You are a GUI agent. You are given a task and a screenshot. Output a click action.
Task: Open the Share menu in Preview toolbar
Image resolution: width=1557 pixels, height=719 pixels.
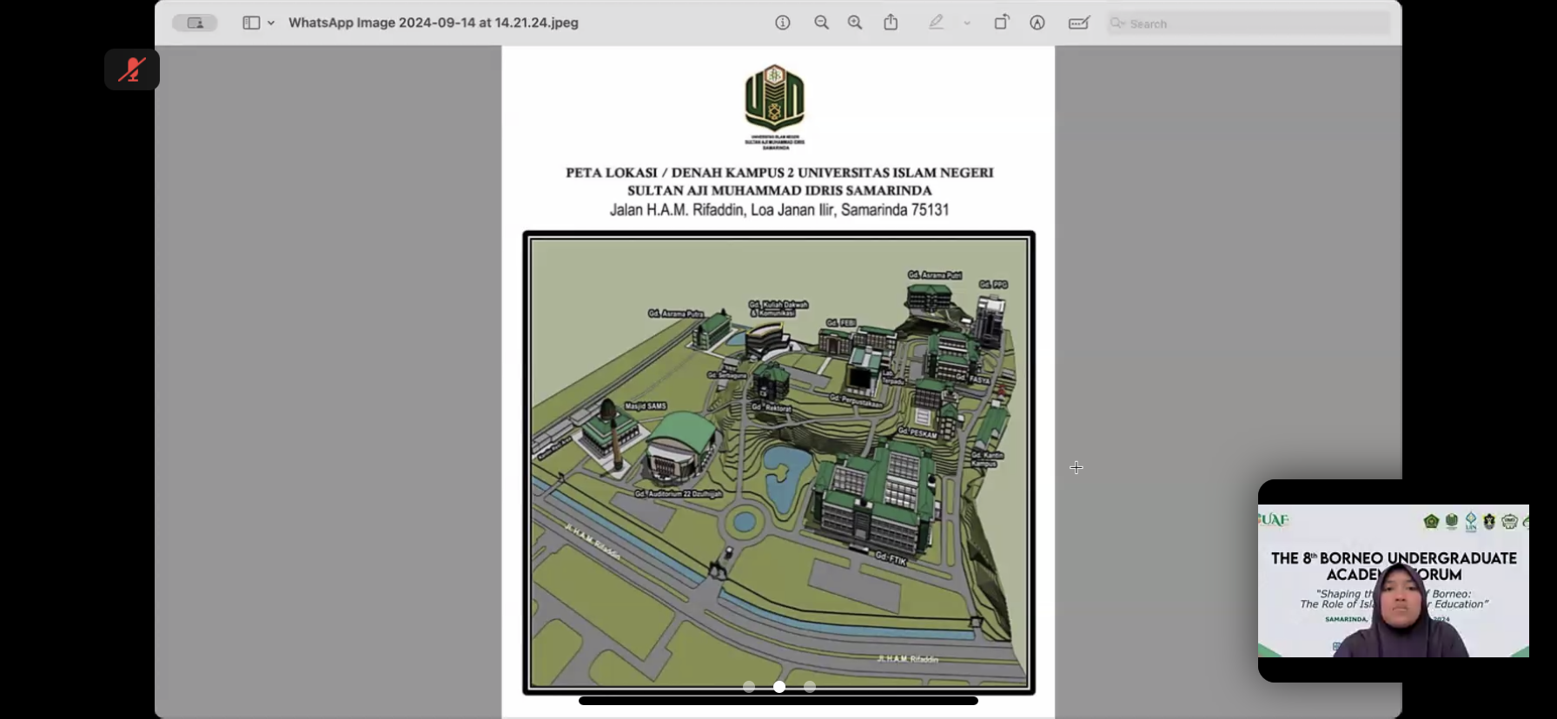point(891,23)
